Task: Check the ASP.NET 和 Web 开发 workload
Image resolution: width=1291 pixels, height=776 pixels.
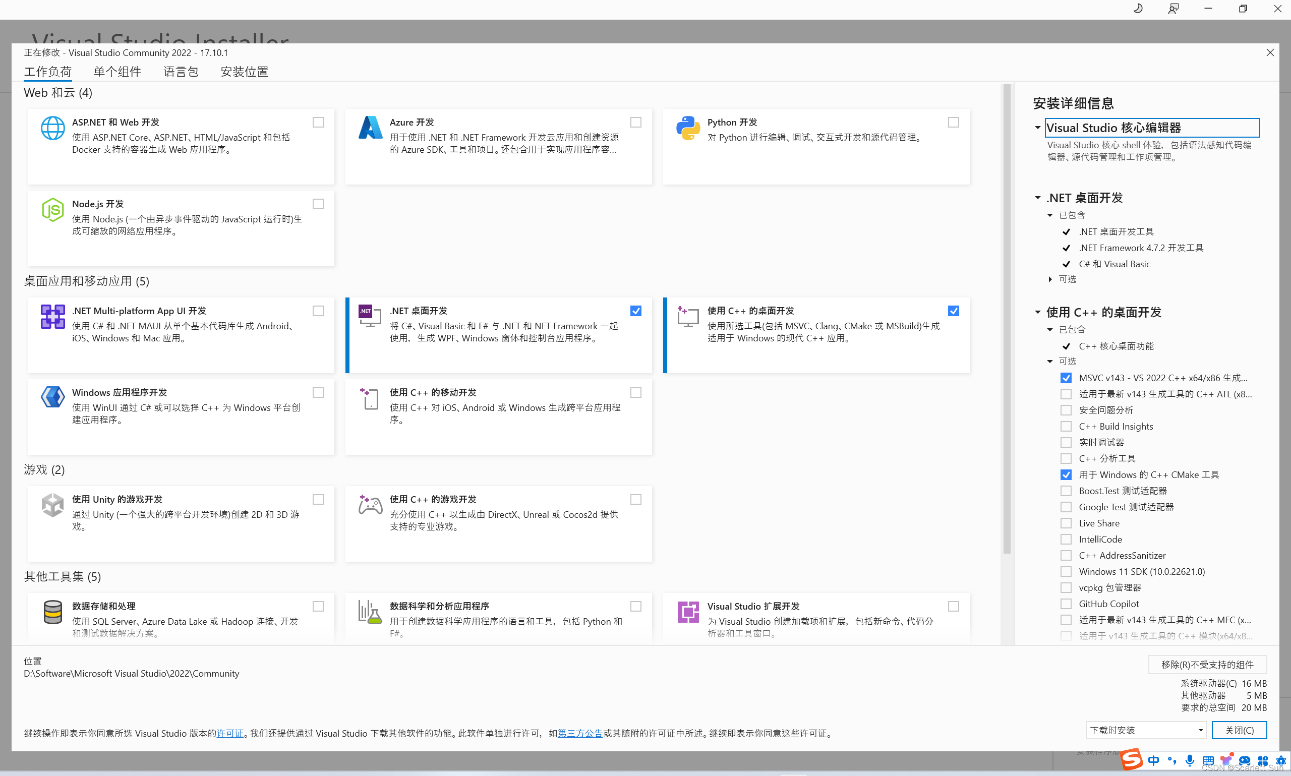Action: 318,123
